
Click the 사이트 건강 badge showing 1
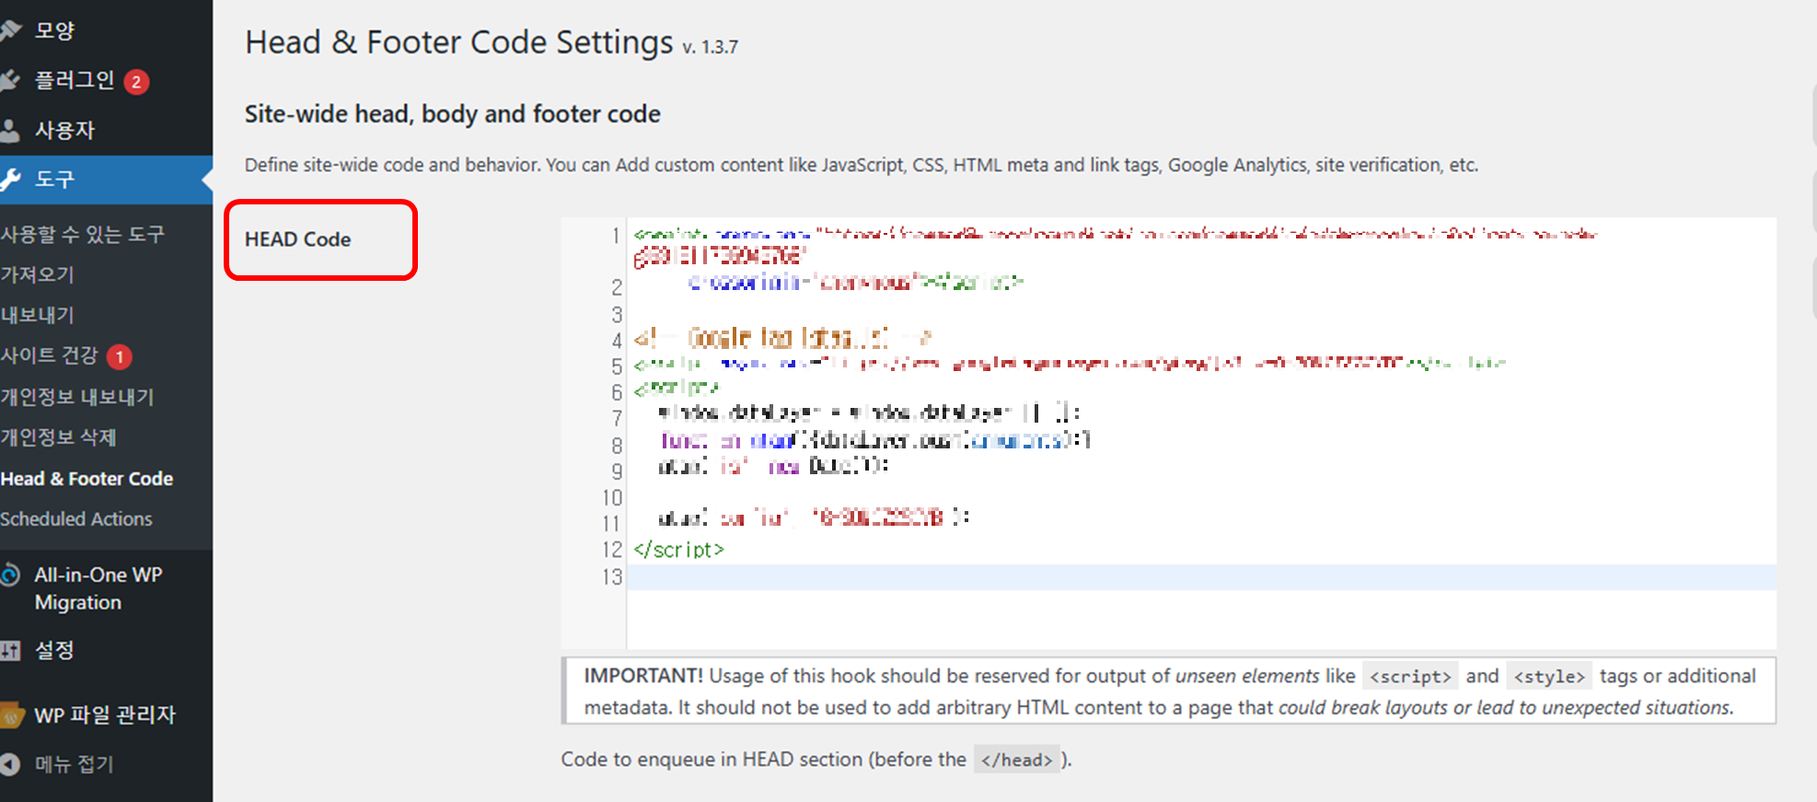pos(120,356)
